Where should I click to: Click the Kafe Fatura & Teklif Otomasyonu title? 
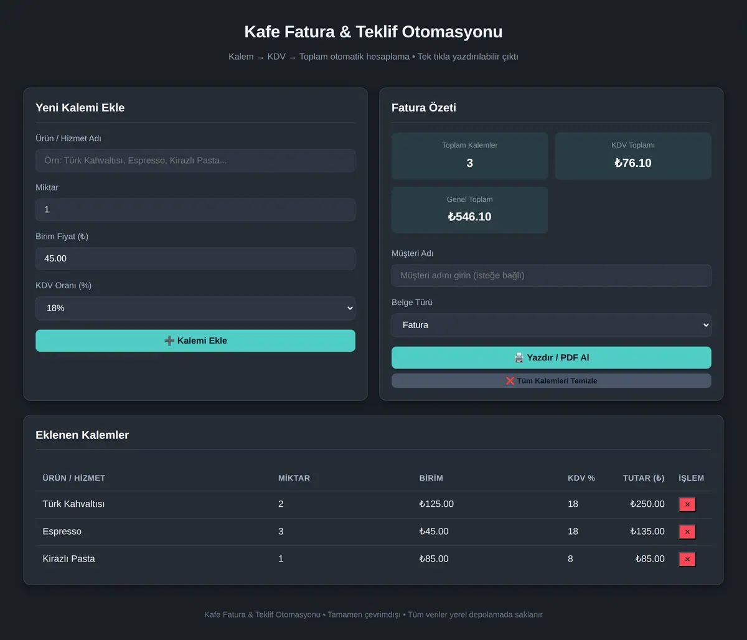374,32
